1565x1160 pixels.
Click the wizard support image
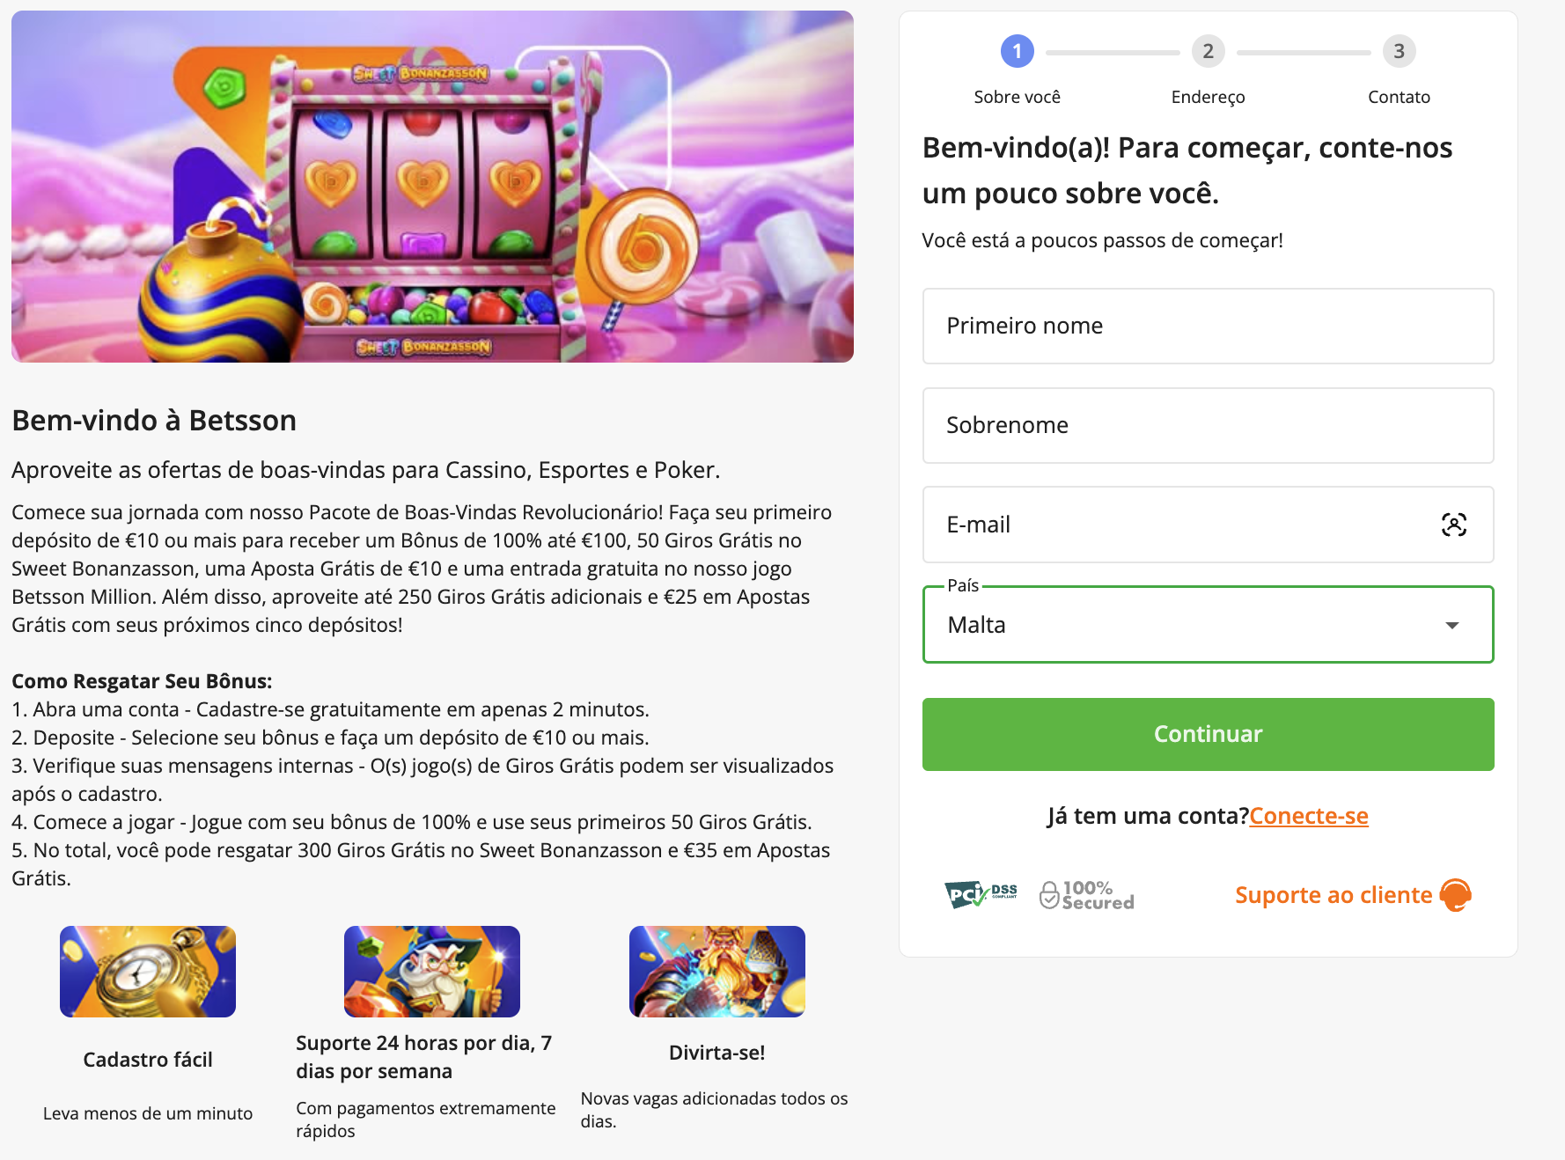point(432,972)
